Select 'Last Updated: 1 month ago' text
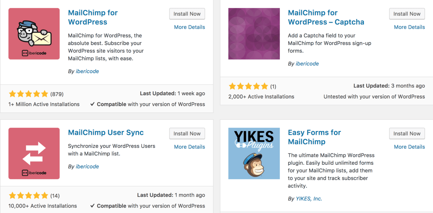This screenshot has width=433, height=213. click(x=171, y=195)
